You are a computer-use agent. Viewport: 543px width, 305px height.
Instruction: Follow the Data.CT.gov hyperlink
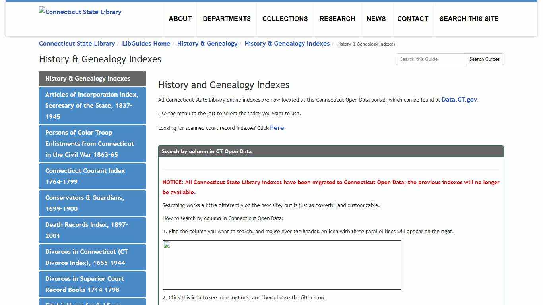coord(459,100)
